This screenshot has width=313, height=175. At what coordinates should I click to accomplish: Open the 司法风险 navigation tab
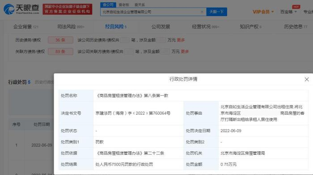71,26
